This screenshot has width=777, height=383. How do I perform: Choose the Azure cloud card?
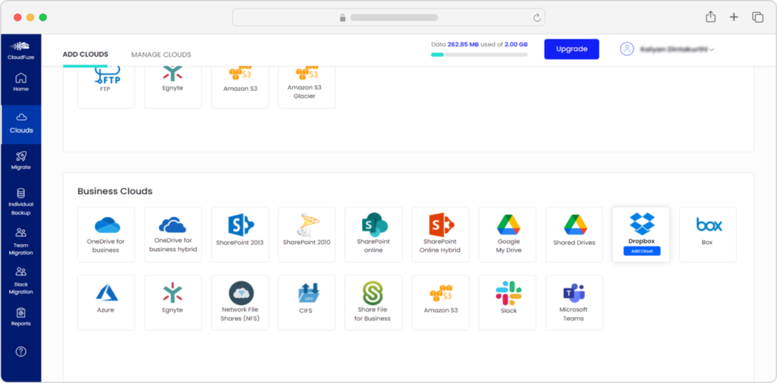pos(106,303)
